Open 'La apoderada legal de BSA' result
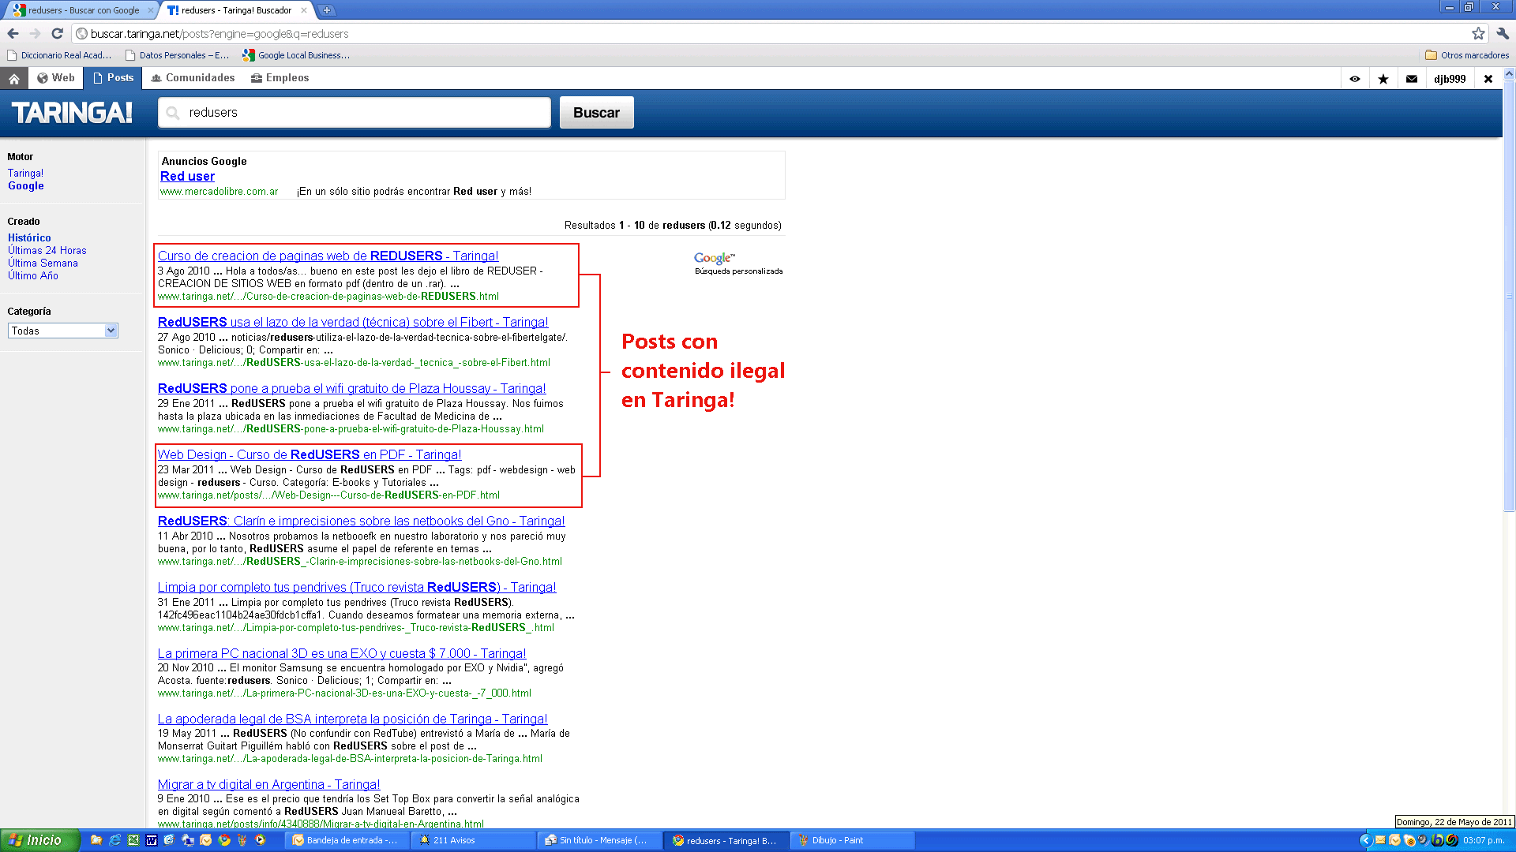1516x852 pixels. [x=352, y=719]
